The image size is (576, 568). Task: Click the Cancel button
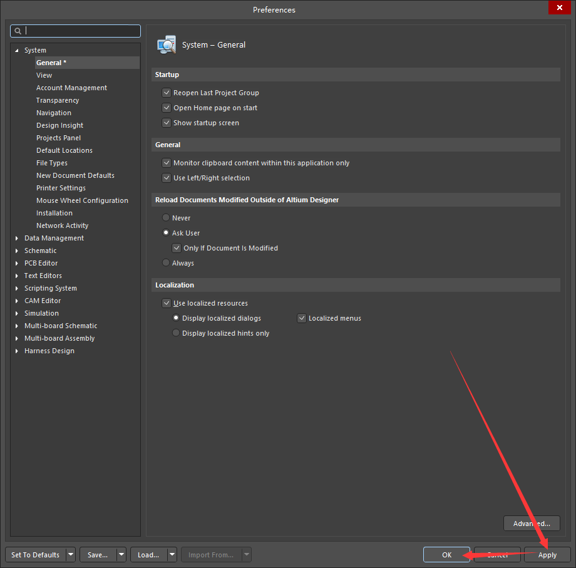[x=497, y=554]
